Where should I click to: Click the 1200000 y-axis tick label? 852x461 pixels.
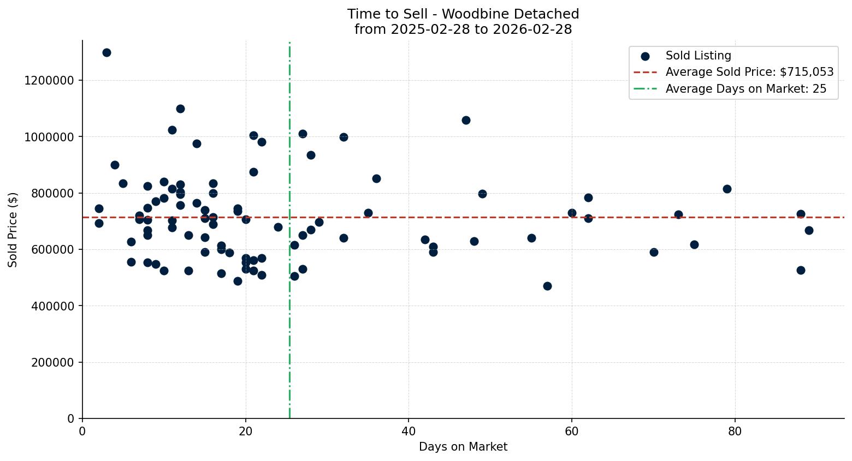coord(49,80)
